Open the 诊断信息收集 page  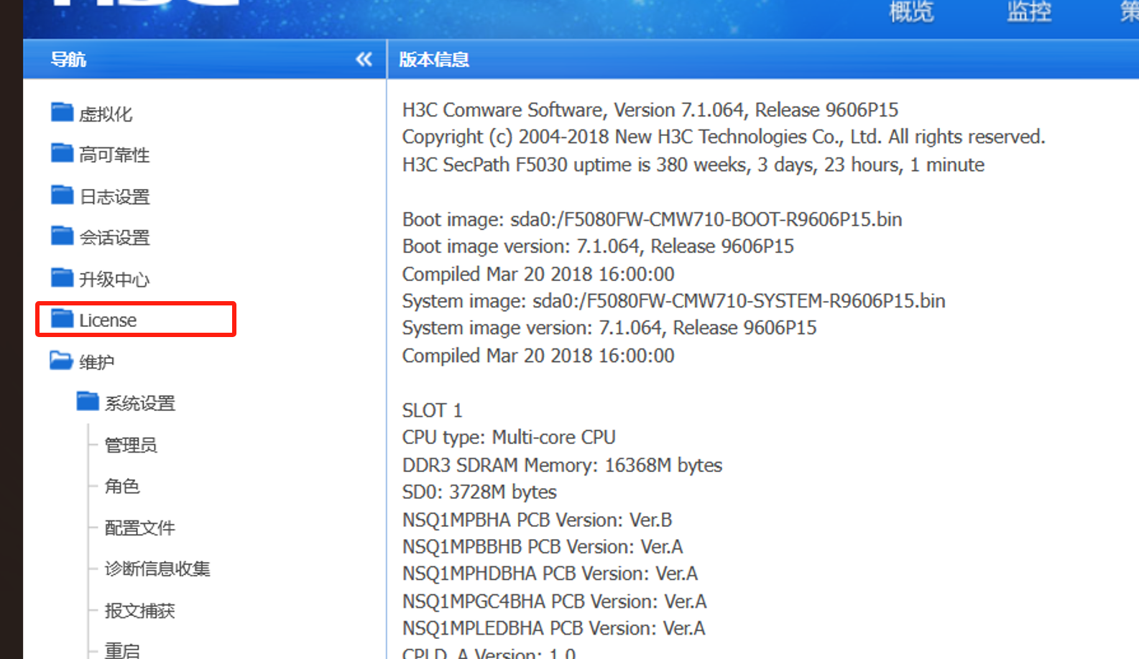click(157, 569)
